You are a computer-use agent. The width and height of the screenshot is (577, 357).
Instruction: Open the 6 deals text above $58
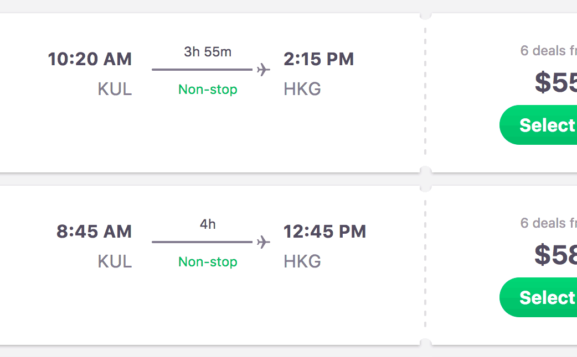[x=548, y=223]
